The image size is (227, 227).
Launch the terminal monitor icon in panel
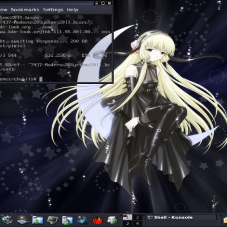click(x=53, y=220)
